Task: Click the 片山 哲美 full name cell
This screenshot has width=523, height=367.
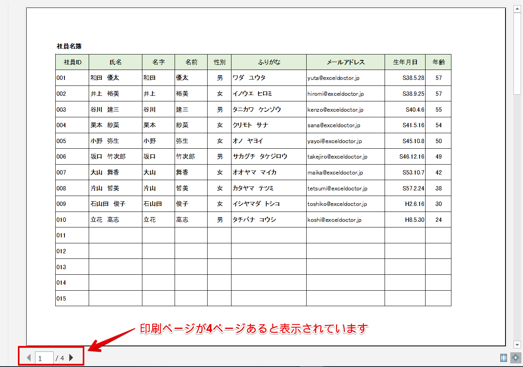Action: [116, 188]
